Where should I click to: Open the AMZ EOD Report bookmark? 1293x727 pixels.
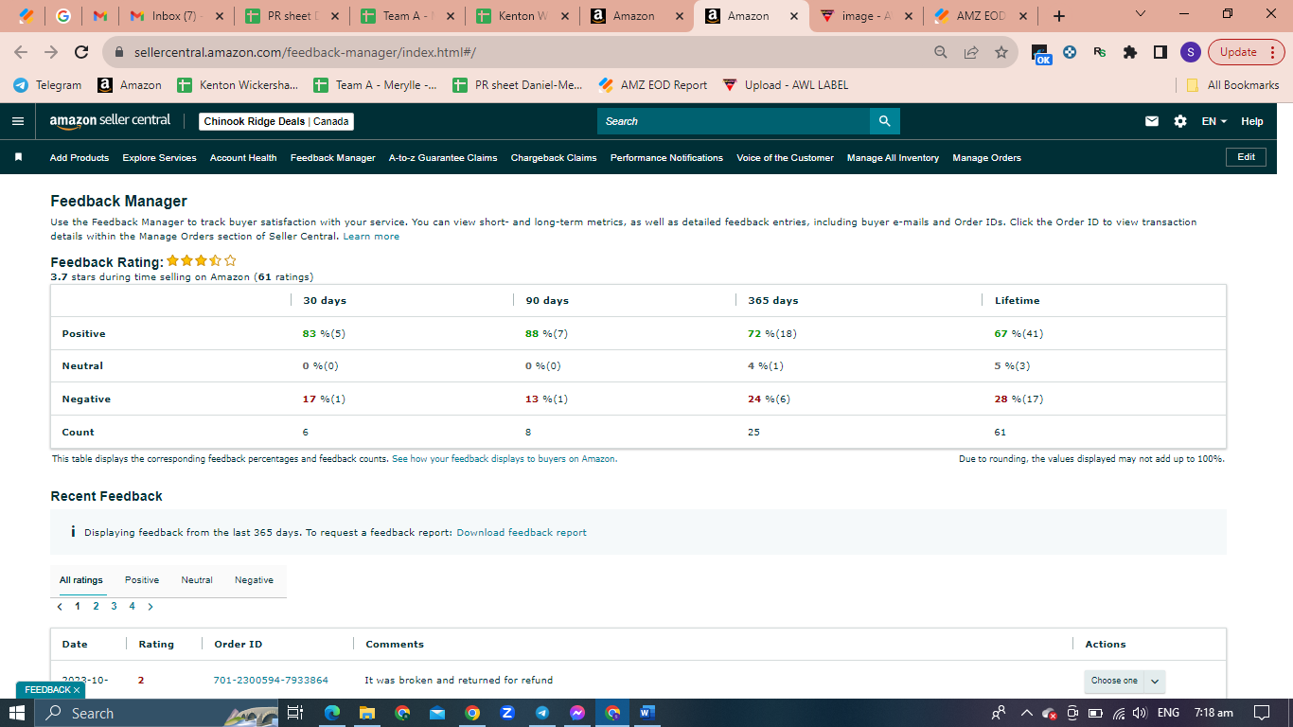pyautogui.click(x=653, y=85)
